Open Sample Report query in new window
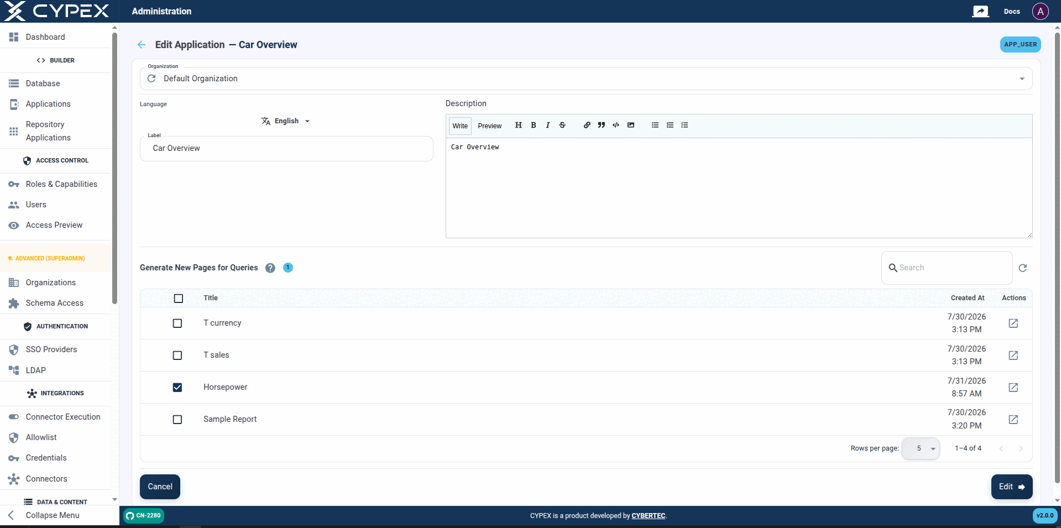The height and width of the screenshot is (528, 1061). click(x=1013, y=419)
